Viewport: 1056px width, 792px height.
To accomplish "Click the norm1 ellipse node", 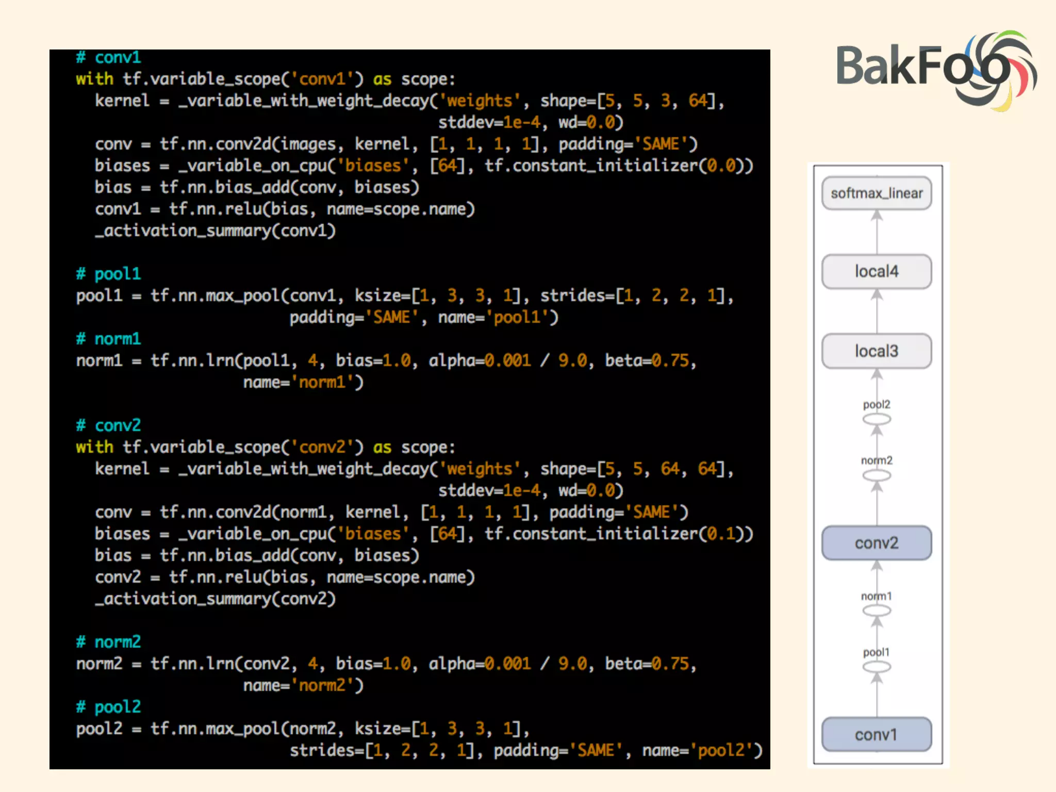I will click(877, 611).
